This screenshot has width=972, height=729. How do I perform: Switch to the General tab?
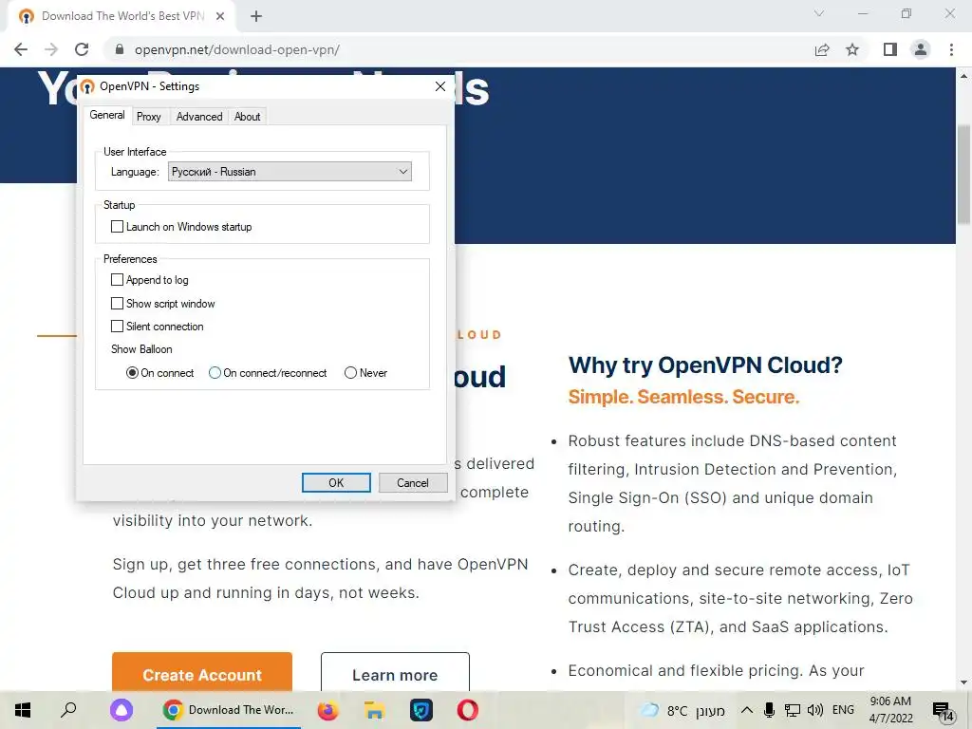[x=107, y=115]
